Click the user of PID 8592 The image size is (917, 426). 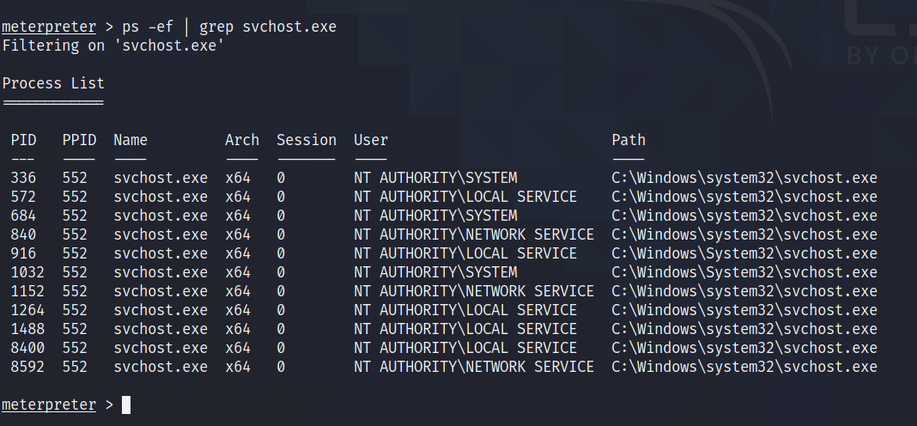(x=474, y=367)
